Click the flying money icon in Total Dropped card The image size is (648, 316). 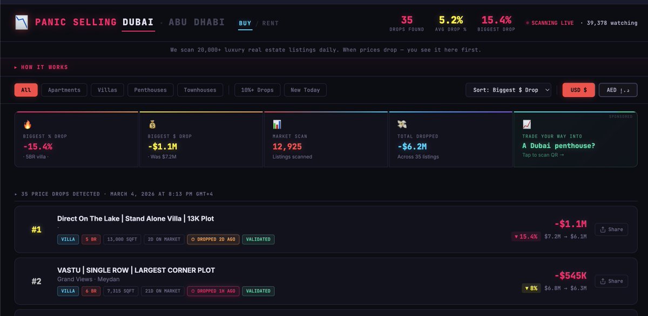(x=402, y=124)
